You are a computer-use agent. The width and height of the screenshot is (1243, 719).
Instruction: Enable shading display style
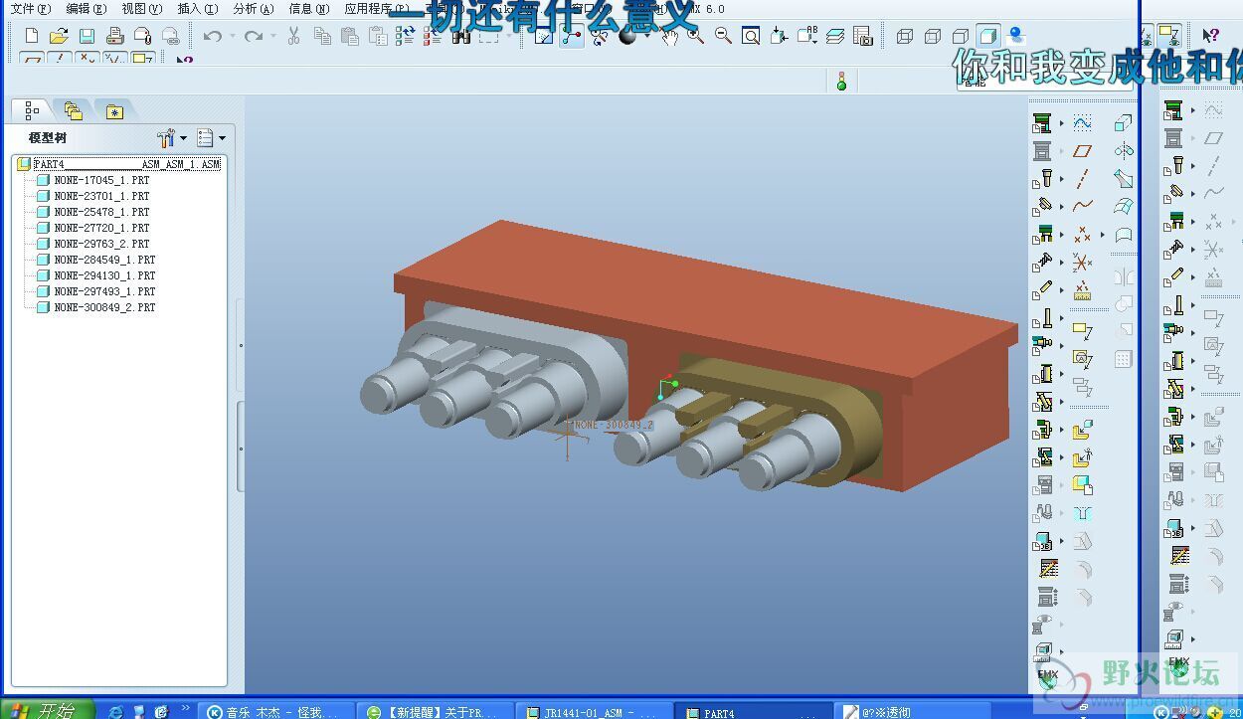988,37
